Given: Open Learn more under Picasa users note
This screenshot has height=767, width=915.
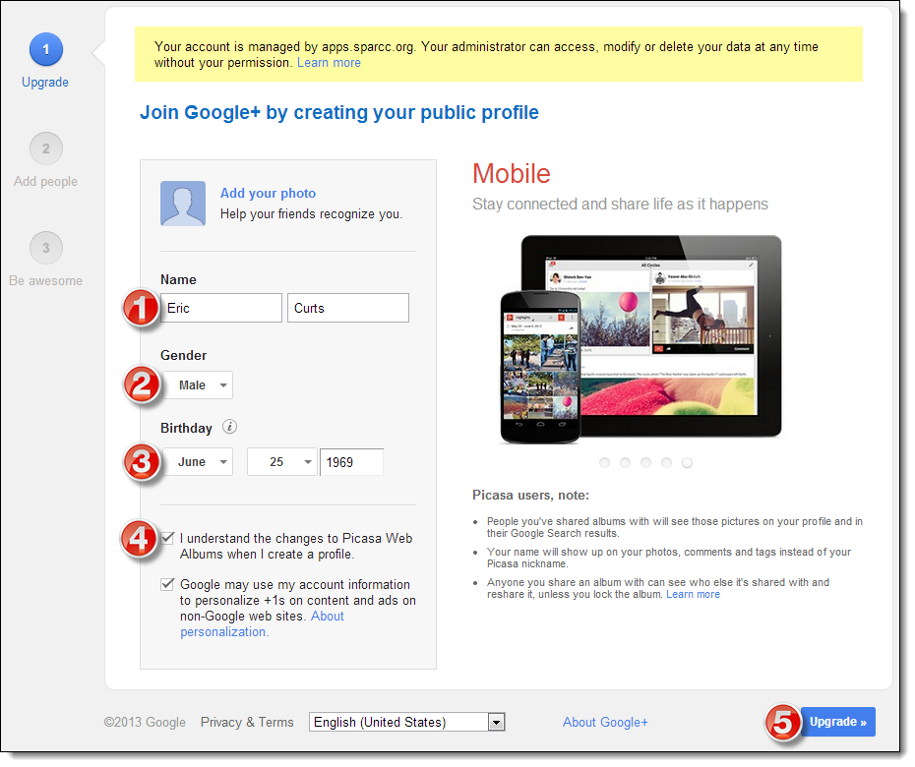Looking at the screenshot, I should [x=694, y=594].
